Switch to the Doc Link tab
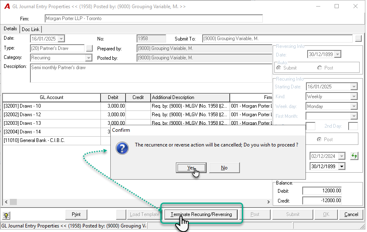The image size is (367, 232). point(31,29)
